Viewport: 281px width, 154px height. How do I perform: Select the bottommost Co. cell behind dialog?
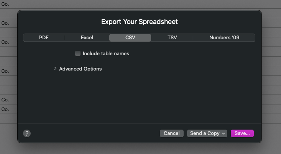pyautogui.click(x=5, y=109)
